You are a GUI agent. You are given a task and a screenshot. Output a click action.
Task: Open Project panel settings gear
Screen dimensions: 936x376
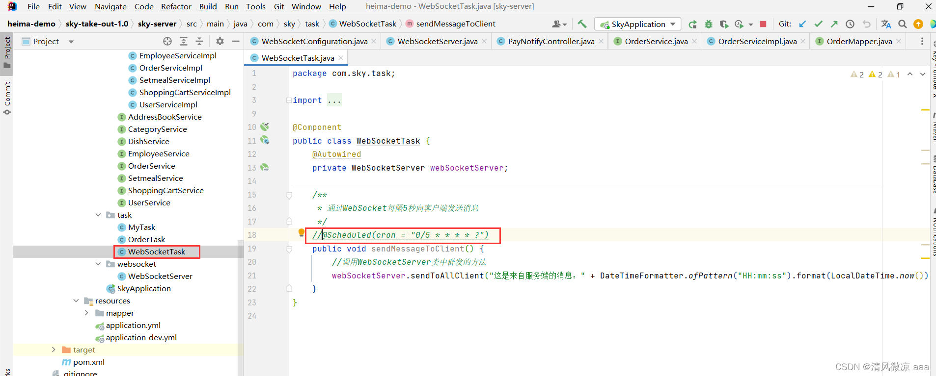[x=220, y=41]
